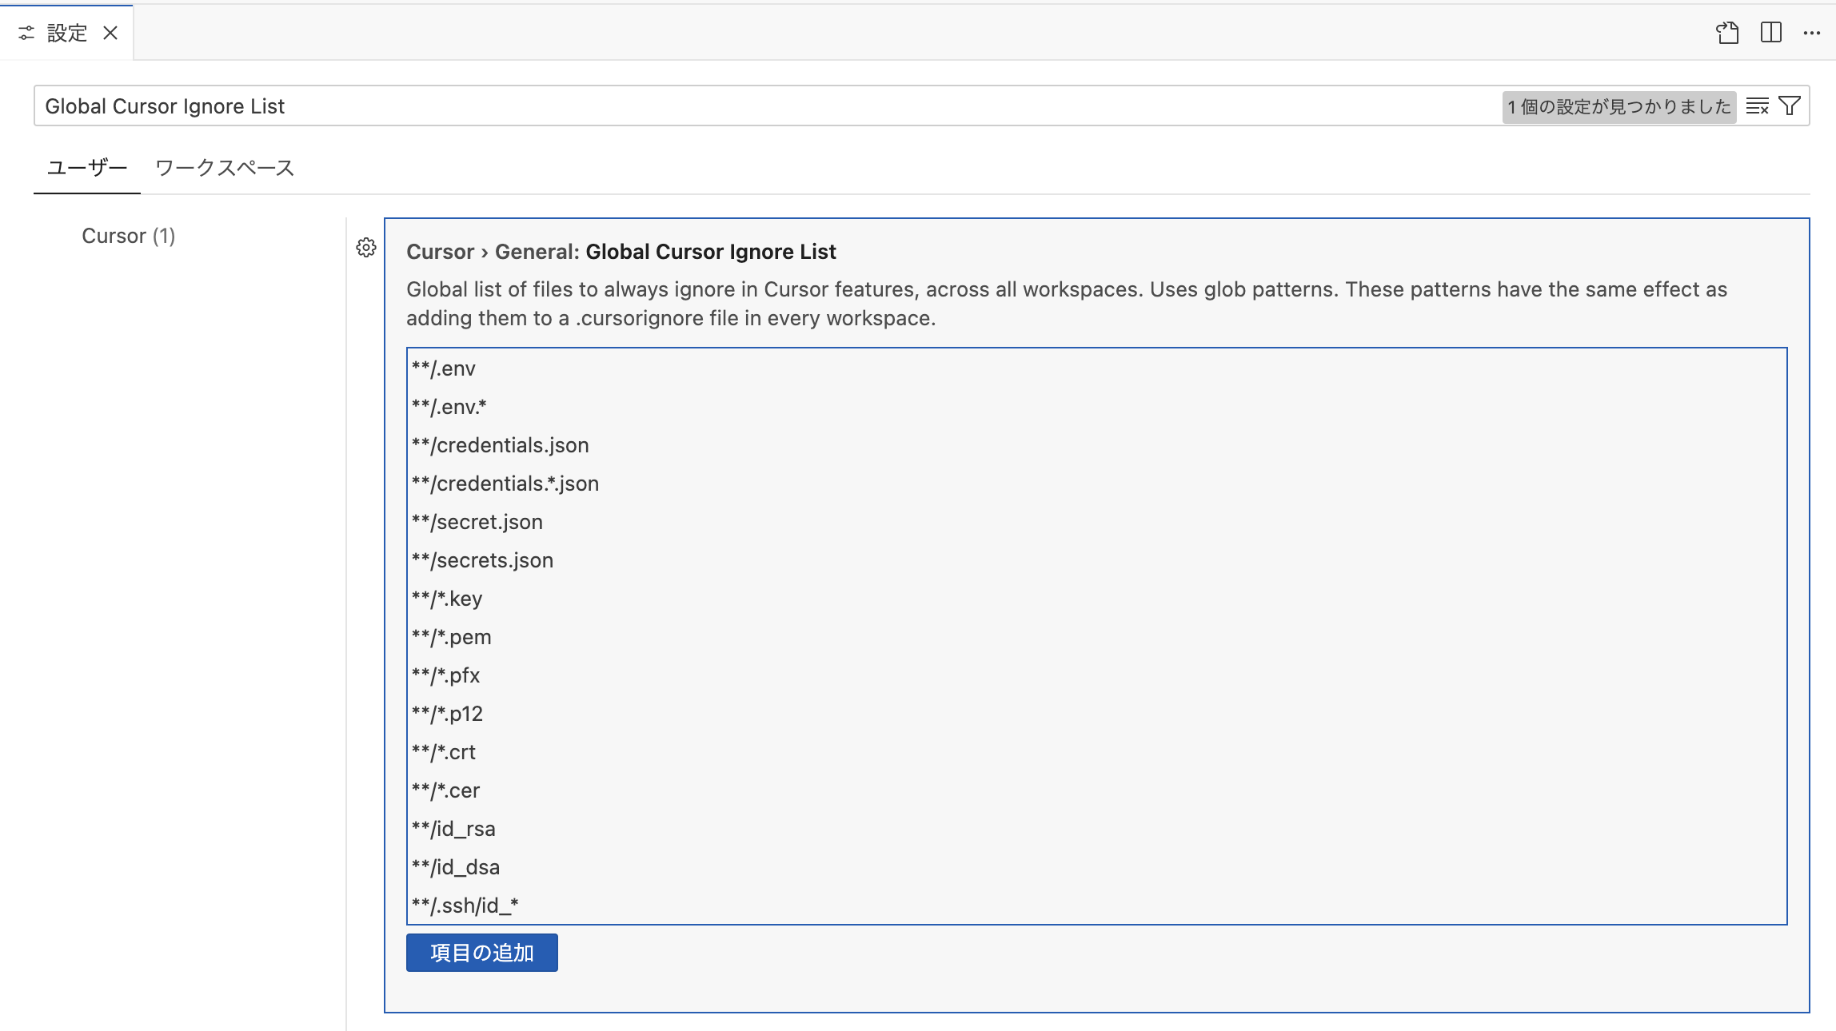1836x1031 pixels.
Task: Click the settings sliders icon in the tab
Action: [x=26, y=33]
